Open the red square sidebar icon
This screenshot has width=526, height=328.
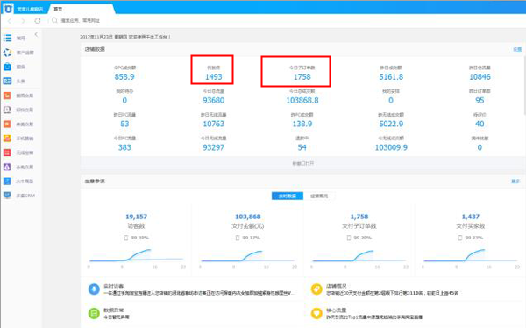7,153
